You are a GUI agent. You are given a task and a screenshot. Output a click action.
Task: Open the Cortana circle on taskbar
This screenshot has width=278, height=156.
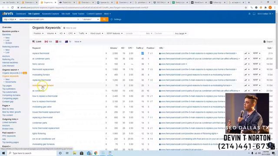pyautogui.click(x=60, y=153)
